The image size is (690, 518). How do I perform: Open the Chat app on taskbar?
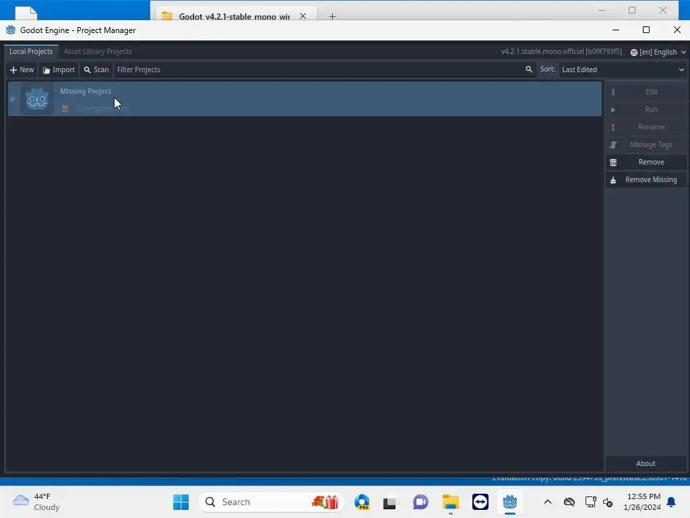click(420, 502)
